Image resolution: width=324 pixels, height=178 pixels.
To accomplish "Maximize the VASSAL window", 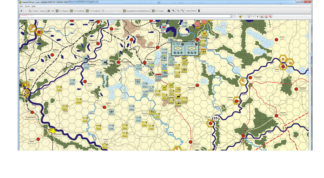I will coord(302,2).
